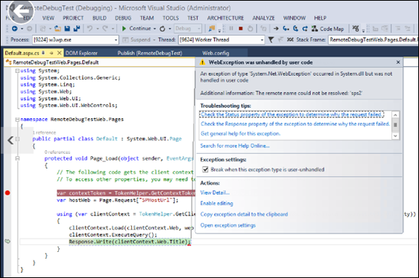419x278 pixels.
Task: Click the troubleshooting tips scrollbar thumb
Action: coord(395,125)
